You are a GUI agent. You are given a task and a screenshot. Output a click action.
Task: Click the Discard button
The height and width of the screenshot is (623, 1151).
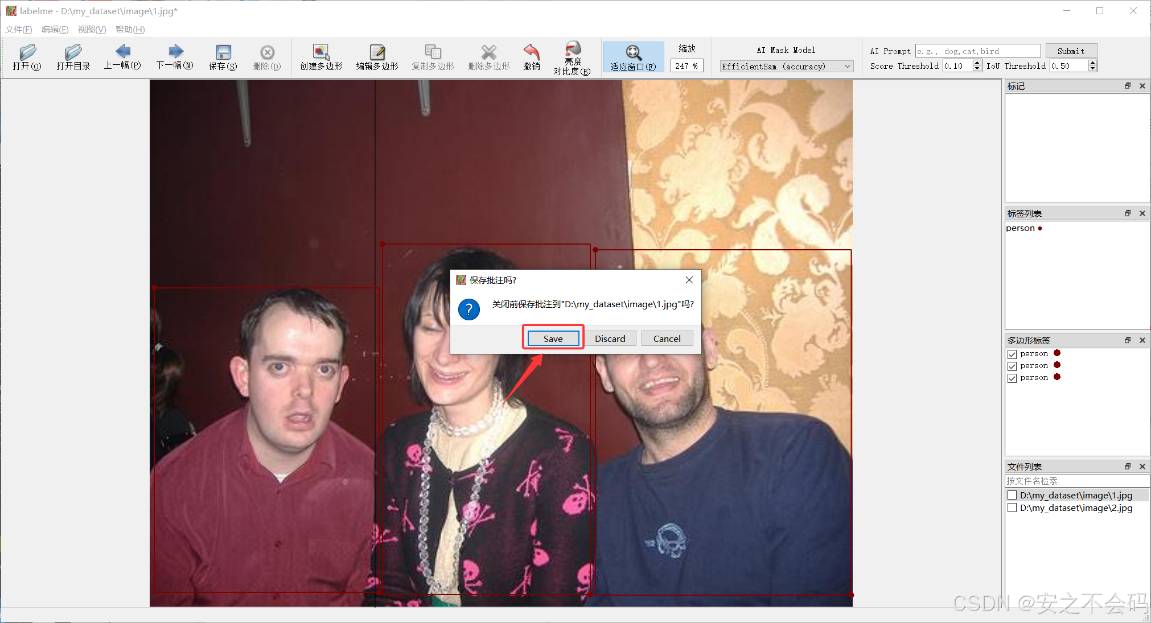pos(610,339)
